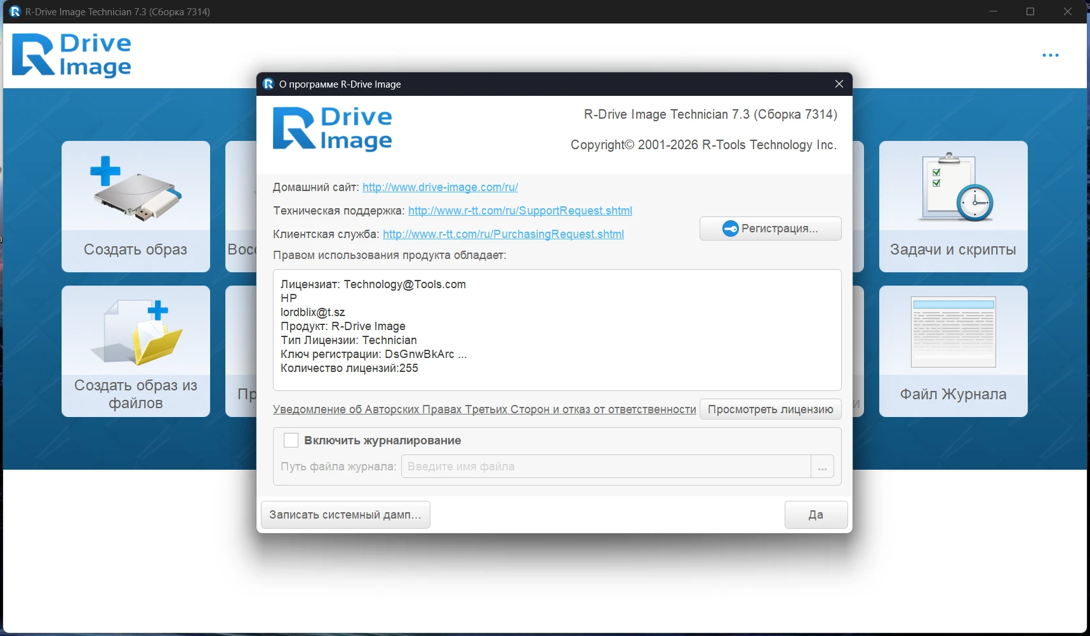Click the Create Image disk icon
Image resolution: width=1090 pixels, height=636 pixels.
[x=136, y=189]
